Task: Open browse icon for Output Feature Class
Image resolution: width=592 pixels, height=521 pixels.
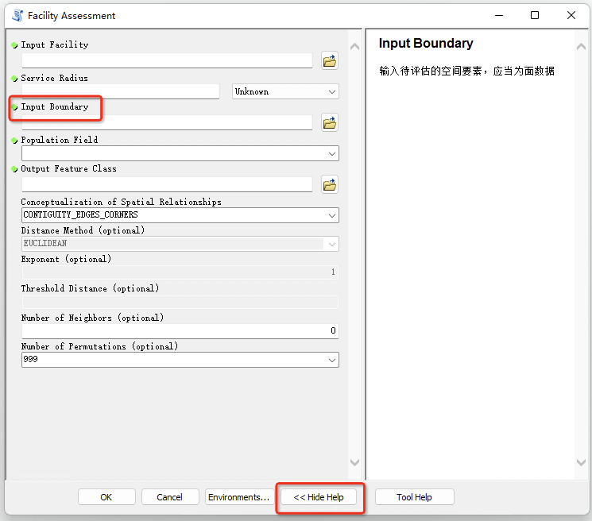Action: (330, 184)
